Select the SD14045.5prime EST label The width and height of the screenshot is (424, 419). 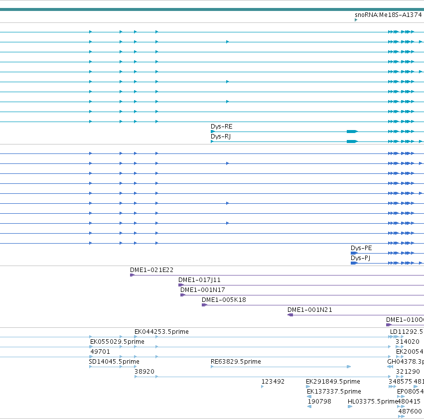coord(114,362)
